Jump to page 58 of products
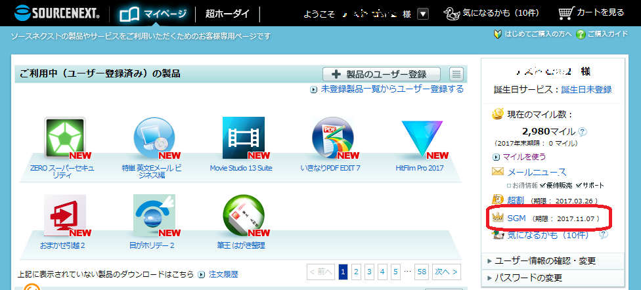 click(x=422, y=272)
